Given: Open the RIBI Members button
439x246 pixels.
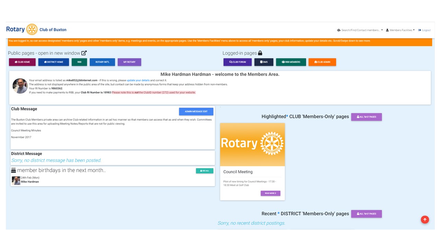Looking at the screenshot, I should click(x=291, y=62).
